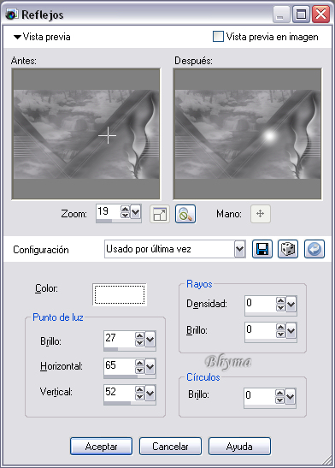Open the Zoom value dropdown arrow

(x=136, y=212)
